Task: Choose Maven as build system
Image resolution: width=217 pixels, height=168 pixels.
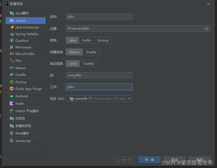Action: pos(74,52)
